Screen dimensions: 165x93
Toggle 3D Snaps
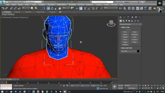coord(85,8)
